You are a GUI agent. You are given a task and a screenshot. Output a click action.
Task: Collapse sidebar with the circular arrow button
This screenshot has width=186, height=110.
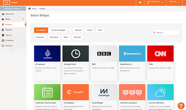13,50
